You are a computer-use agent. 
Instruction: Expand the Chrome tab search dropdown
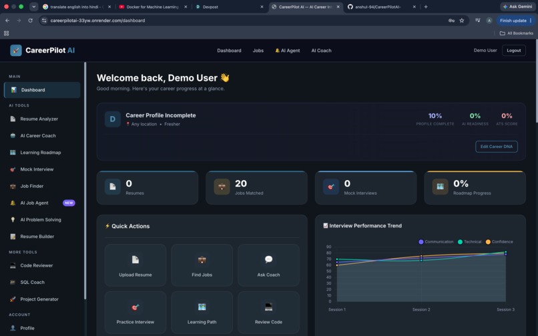pyautogui.click(x=33, y=7)
